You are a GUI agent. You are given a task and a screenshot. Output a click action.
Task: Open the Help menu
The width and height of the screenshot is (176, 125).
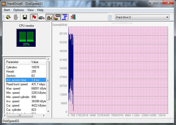pos(40,10)
